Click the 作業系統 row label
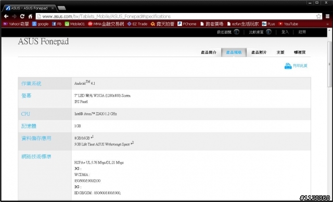Viewport: 333px width, 202px height. coord(31,84)
